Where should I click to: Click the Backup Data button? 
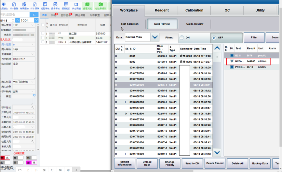pyautogui.click(x=260, y=163)
